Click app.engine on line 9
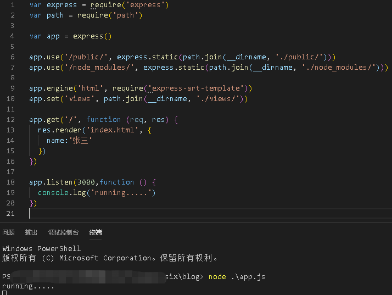The image size is (392, 295). tap(51, 88)
